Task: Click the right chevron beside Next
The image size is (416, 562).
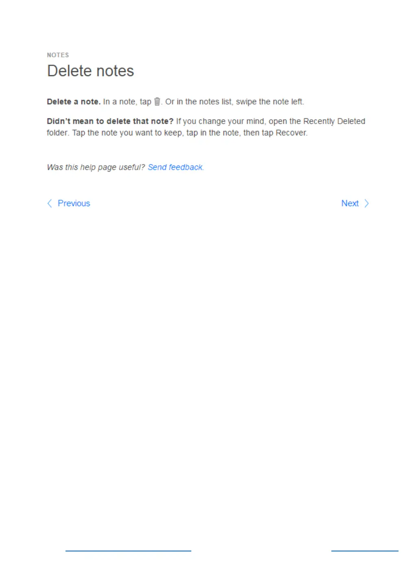Action: tap(366, 203)
